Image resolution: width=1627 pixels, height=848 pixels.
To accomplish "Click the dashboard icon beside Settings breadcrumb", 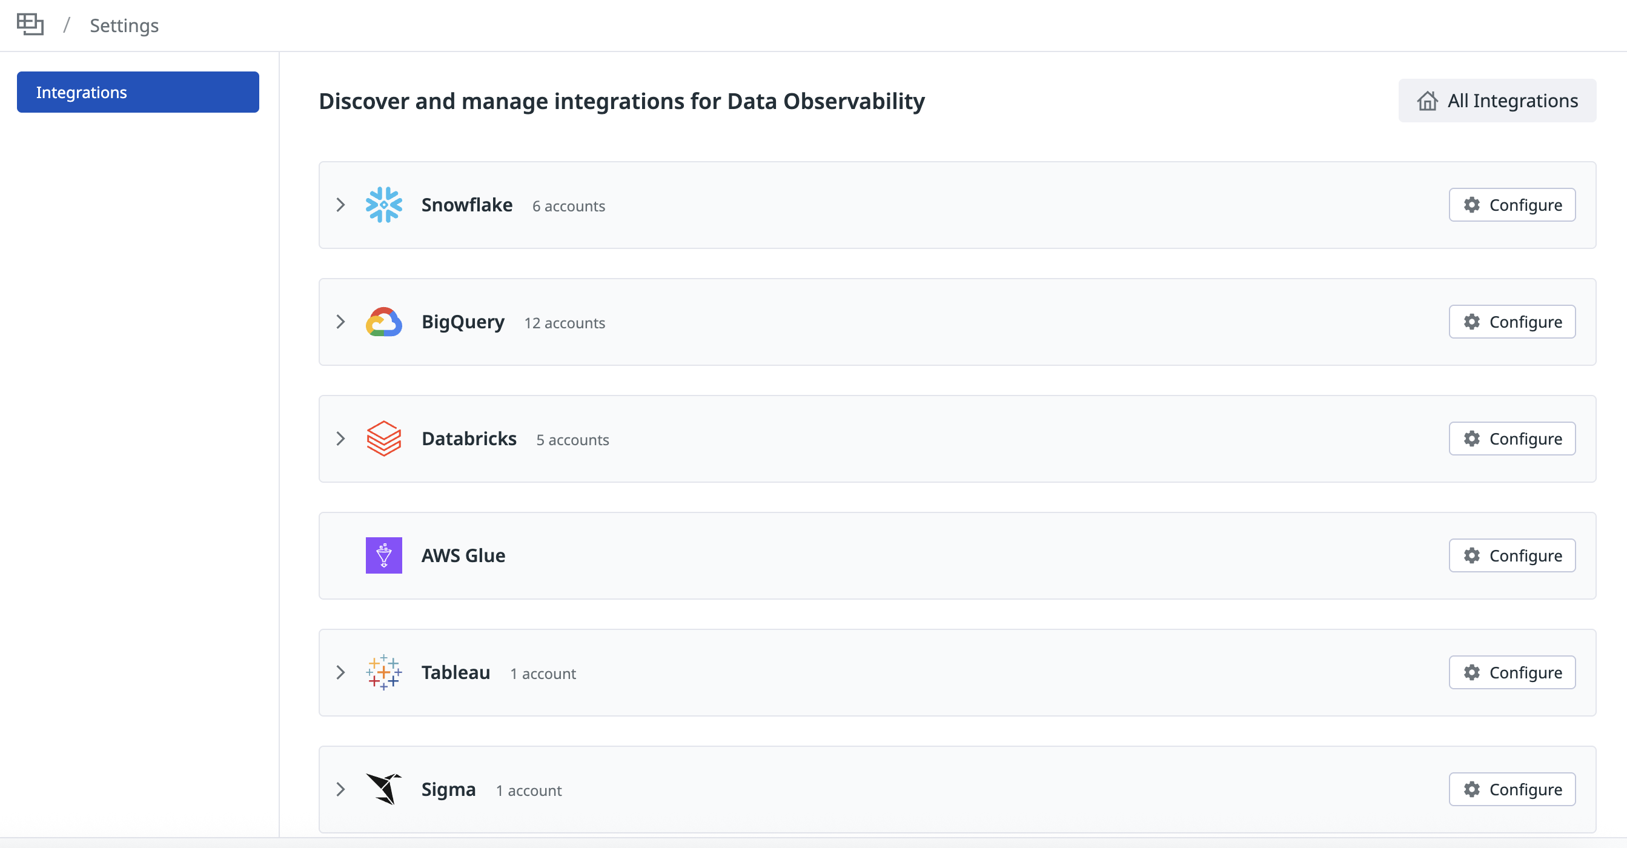I will (30, 25).
